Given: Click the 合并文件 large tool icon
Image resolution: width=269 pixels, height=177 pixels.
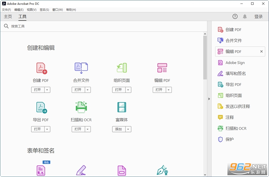Looking at the screenshot, I should pos(81,68).
